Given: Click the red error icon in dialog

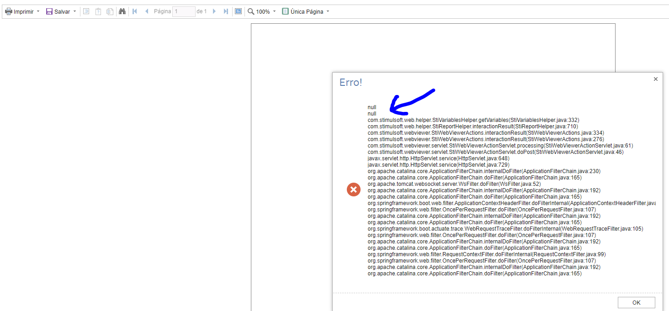Looking at the screenshot, I should click(x=353, y=189).
